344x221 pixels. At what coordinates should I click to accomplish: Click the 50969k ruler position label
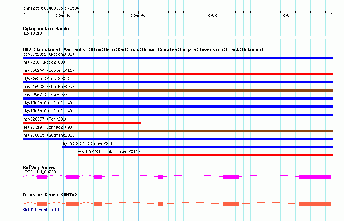[x=138, y=15]
